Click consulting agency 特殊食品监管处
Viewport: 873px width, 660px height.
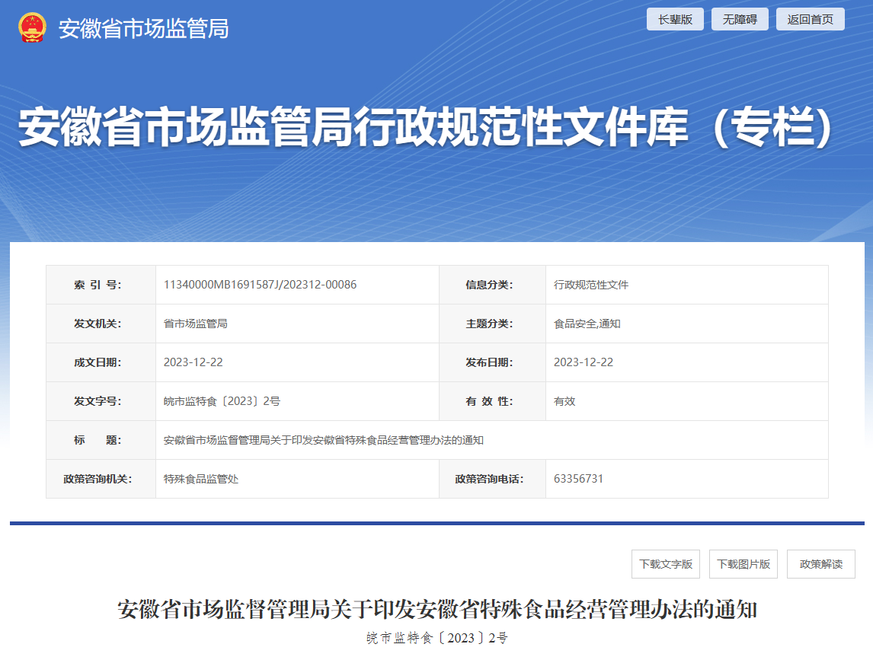[x=201, y=479]
